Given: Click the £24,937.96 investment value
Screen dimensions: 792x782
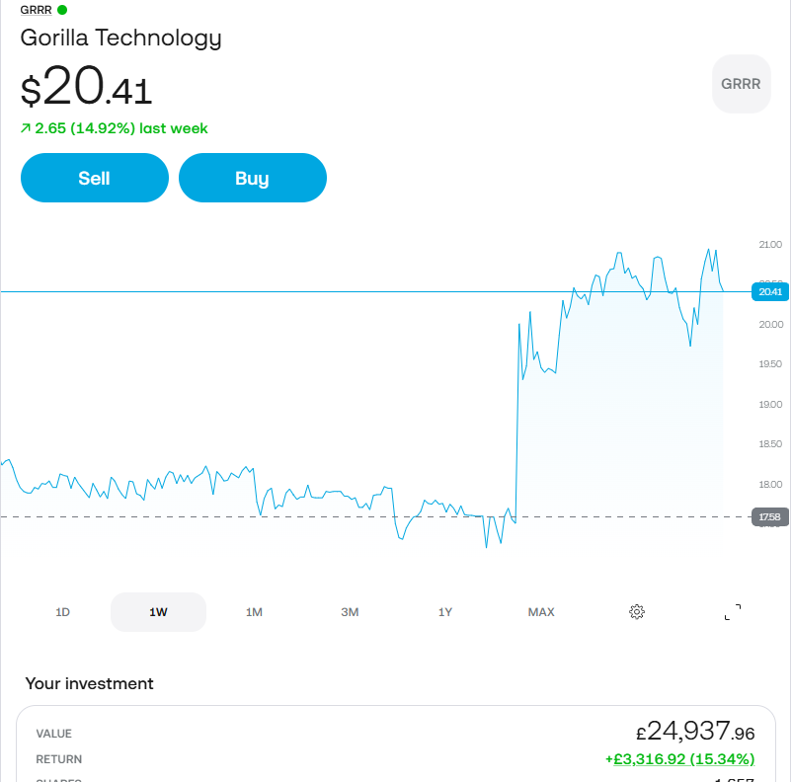Looking at the screenshot, I should [695, 731].
